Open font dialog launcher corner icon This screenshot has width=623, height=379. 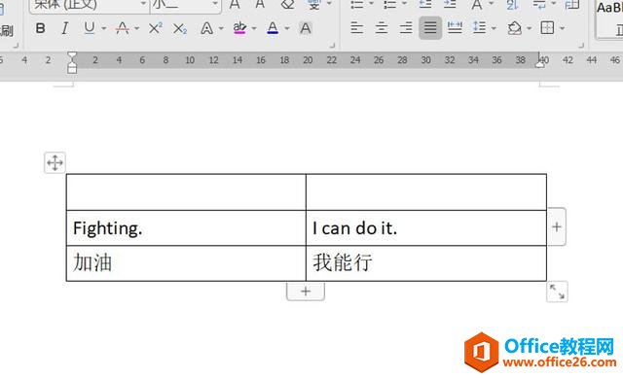click(333, 46)
